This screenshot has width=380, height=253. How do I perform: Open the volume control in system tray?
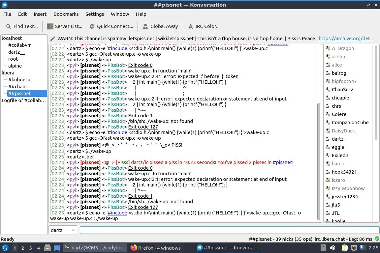click(333, 248)
